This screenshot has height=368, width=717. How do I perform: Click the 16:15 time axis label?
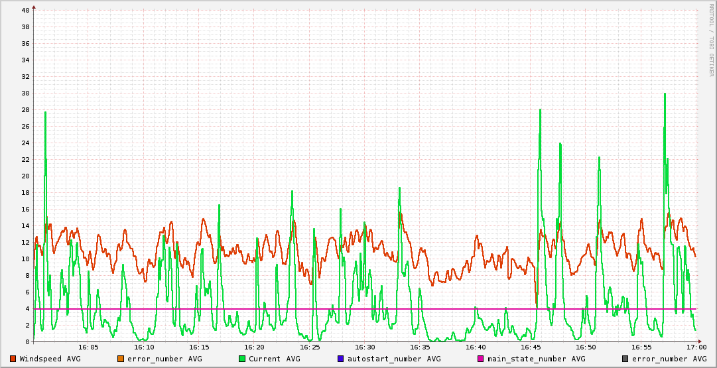pyautogui.click(x=200, y=347)
